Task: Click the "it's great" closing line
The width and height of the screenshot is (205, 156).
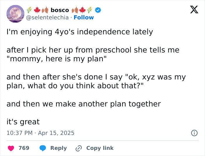Action: click(x=23, y=122)
